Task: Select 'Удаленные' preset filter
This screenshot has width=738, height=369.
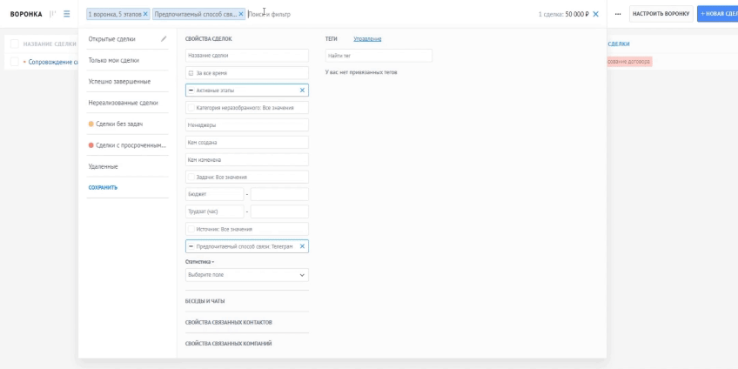Action: (x=103, y=166)
